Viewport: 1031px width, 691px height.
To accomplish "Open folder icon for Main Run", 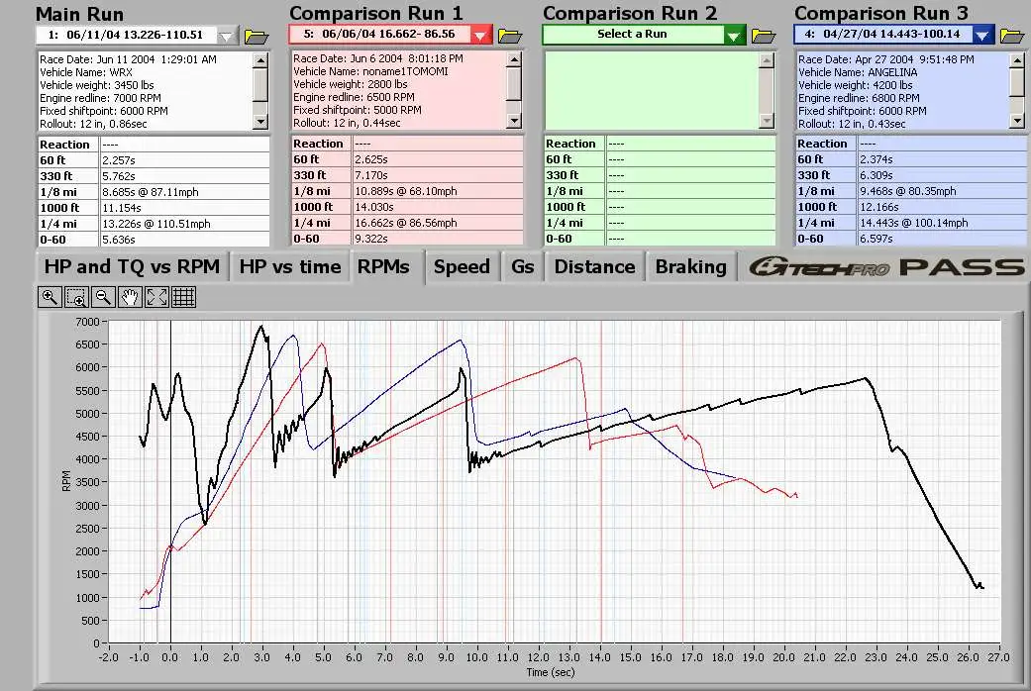I will (x=256, y=36).
